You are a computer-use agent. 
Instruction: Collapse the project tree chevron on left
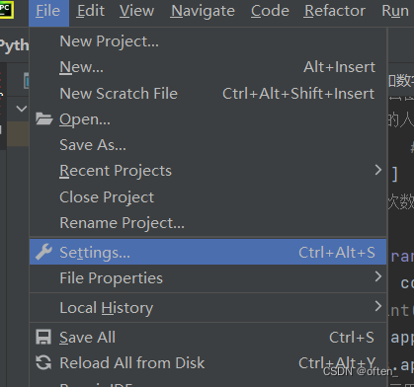click(22, 109)
